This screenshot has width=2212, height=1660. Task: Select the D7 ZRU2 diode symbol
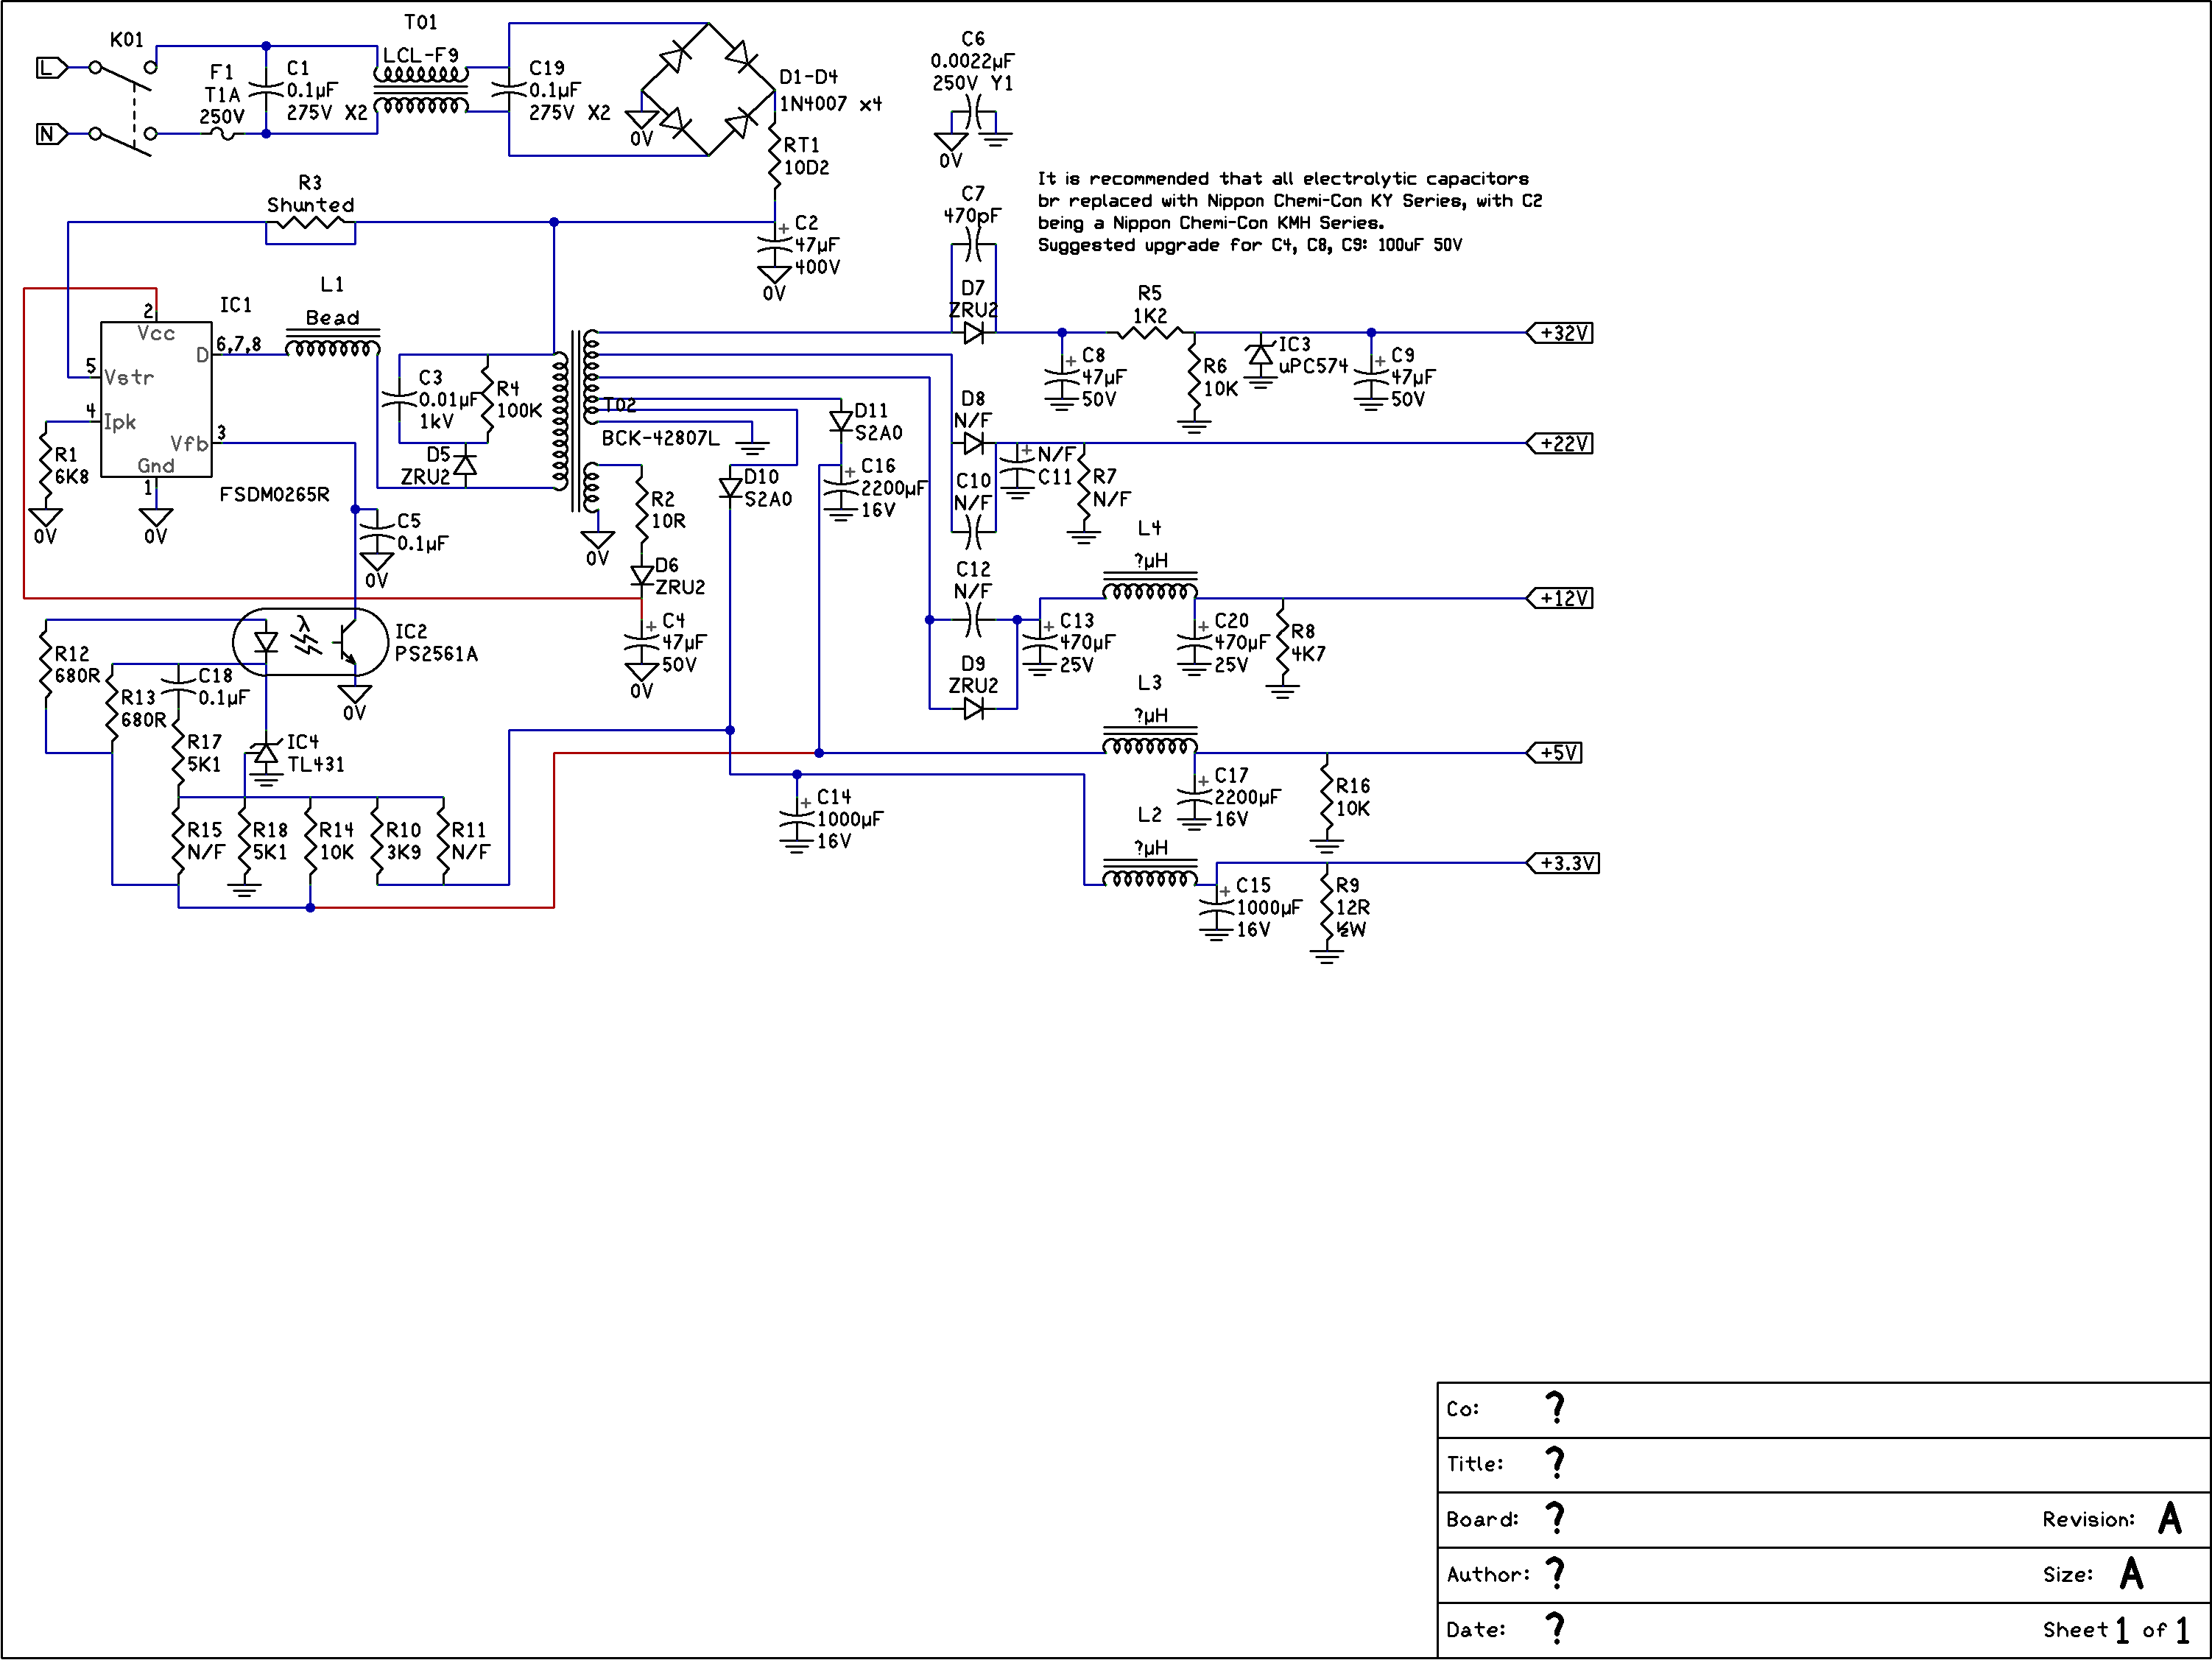[973, 333]
